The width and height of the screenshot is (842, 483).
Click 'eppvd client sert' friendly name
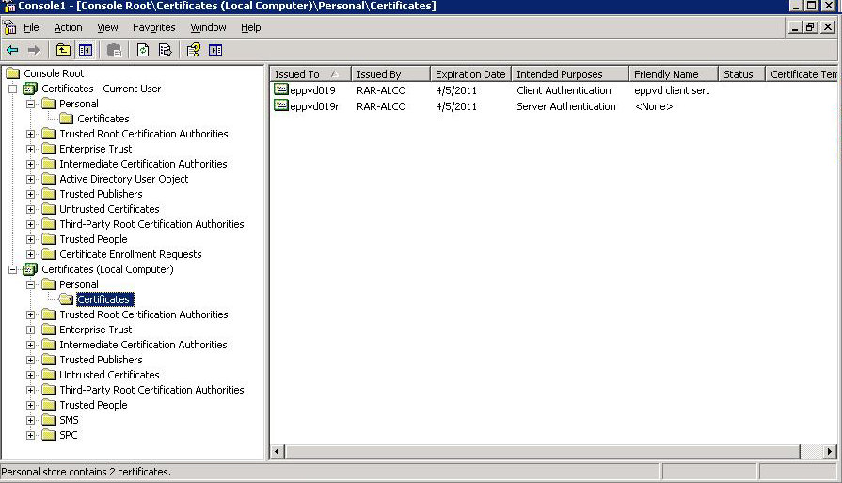point(672,90)
